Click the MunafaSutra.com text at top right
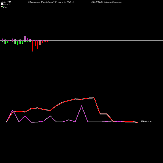 click(113, 2)
